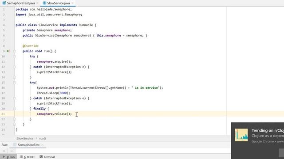The width and height of the screenshot is (284, 159).
Task: Click 'semaphore.release();' on line 21
Action: (x=54, y=114)
